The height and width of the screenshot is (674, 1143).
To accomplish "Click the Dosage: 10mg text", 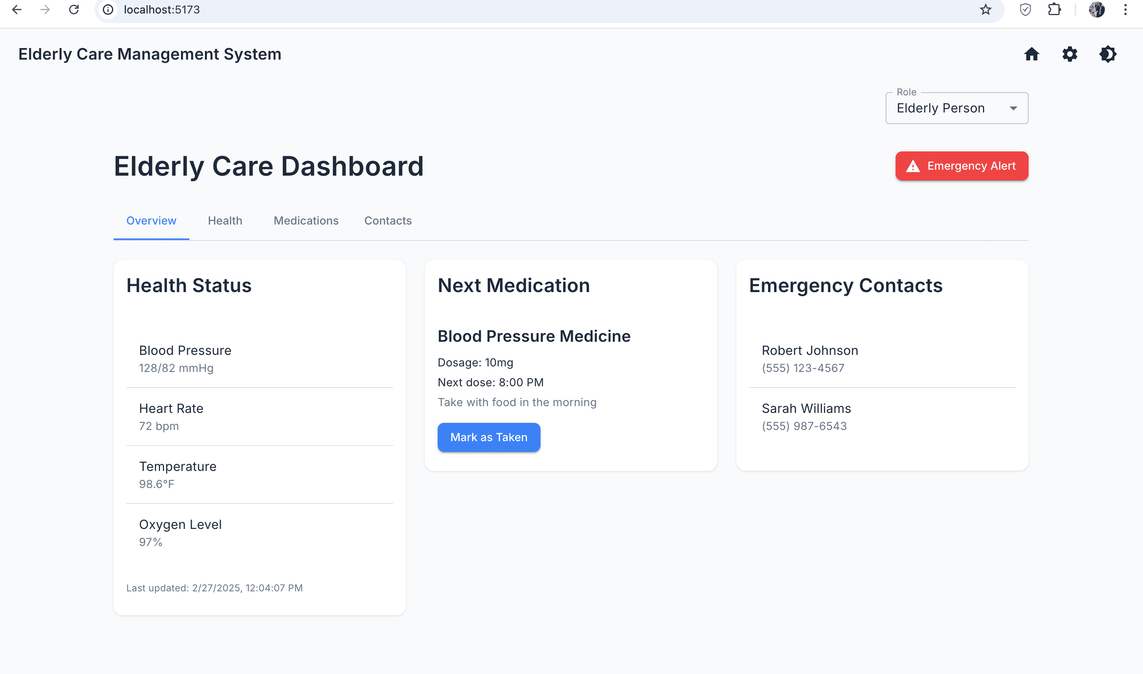I will point(475,362).
